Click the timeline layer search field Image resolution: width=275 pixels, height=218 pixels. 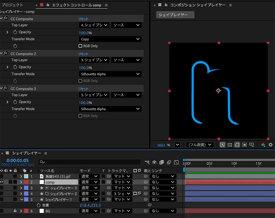(89, 162)
